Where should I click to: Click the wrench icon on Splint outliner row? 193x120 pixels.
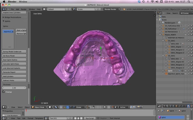(180, 71)
